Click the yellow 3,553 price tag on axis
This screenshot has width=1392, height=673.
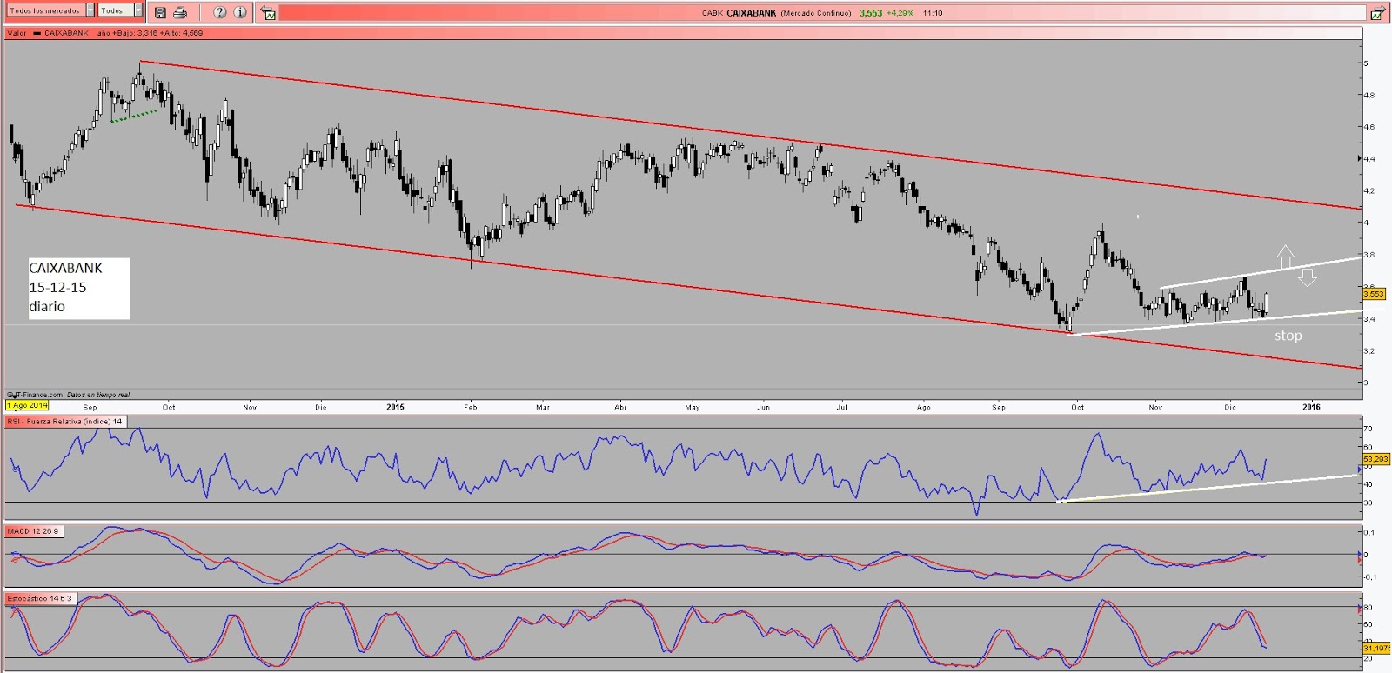point(1374,294)
